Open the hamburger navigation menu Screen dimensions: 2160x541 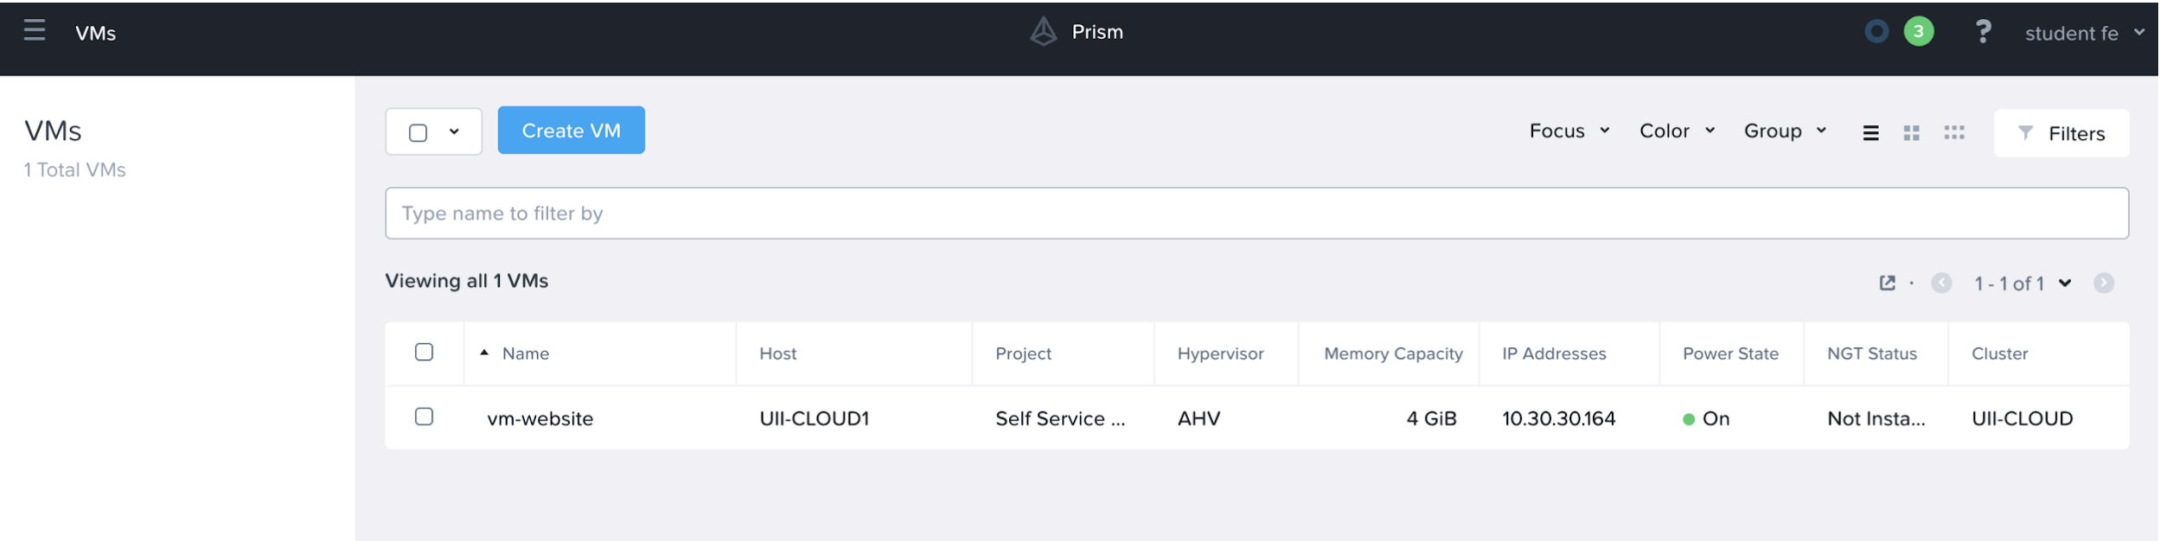click(x=35, y=31)
